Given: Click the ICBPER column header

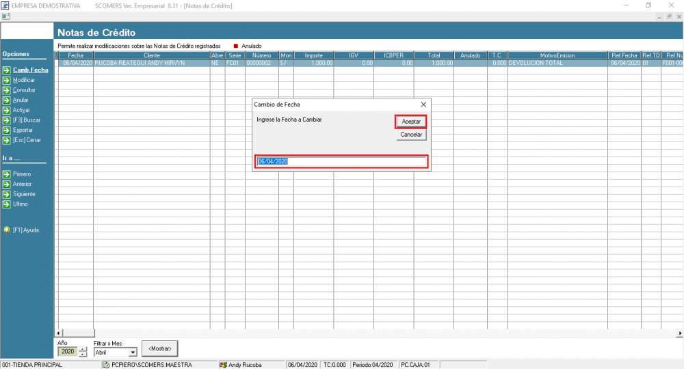Looking at the screenshot, I should point(394,55).
